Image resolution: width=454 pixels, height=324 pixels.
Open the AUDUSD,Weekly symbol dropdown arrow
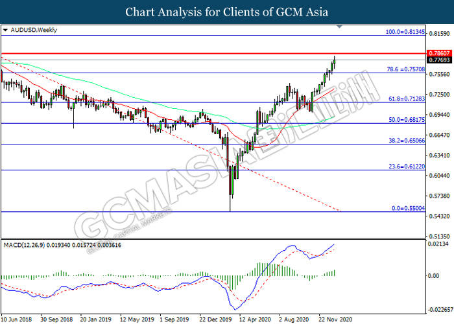coord(5,30)
